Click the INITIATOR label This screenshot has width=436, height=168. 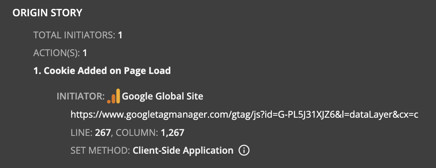[x=80, y=96]
